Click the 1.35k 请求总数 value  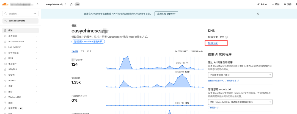click(x=76, y=82)
